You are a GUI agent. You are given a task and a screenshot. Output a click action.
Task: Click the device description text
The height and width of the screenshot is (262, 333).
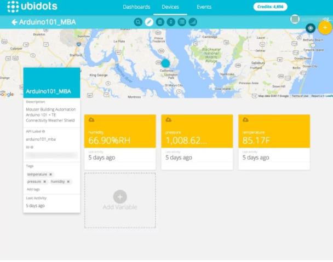[50, 115]
